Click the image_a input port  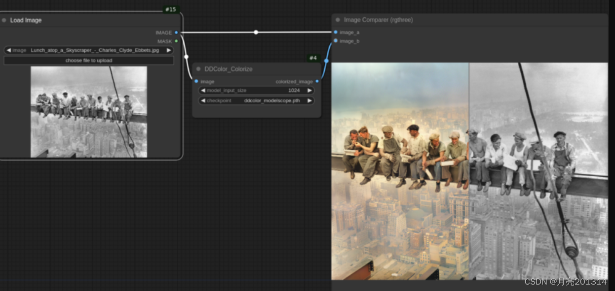336,32
